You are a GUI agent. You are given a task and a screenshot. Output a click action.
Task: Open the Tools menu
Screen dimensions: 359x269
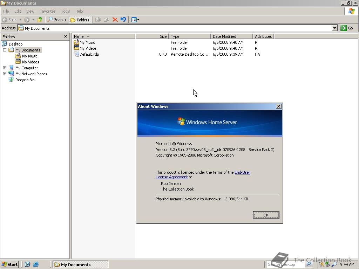coord(65,11)
